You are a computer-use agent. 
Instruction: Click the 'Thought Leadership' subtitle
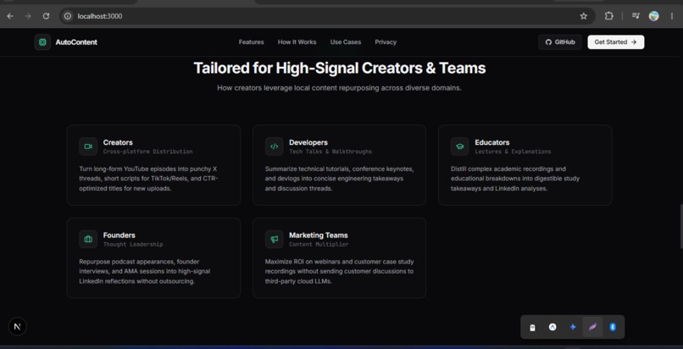point(133,245)
